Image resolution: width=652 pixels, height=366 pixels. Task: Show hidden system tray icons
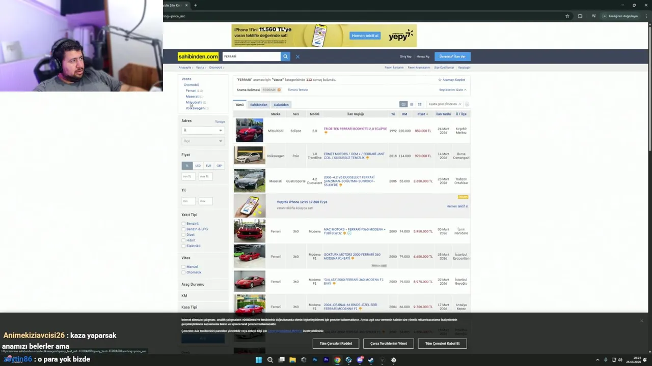(x=597, y=360)
